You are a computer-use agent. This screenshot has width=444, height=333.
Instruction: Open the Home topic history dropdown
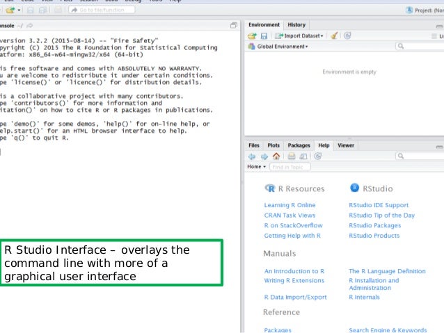(257, 167)
